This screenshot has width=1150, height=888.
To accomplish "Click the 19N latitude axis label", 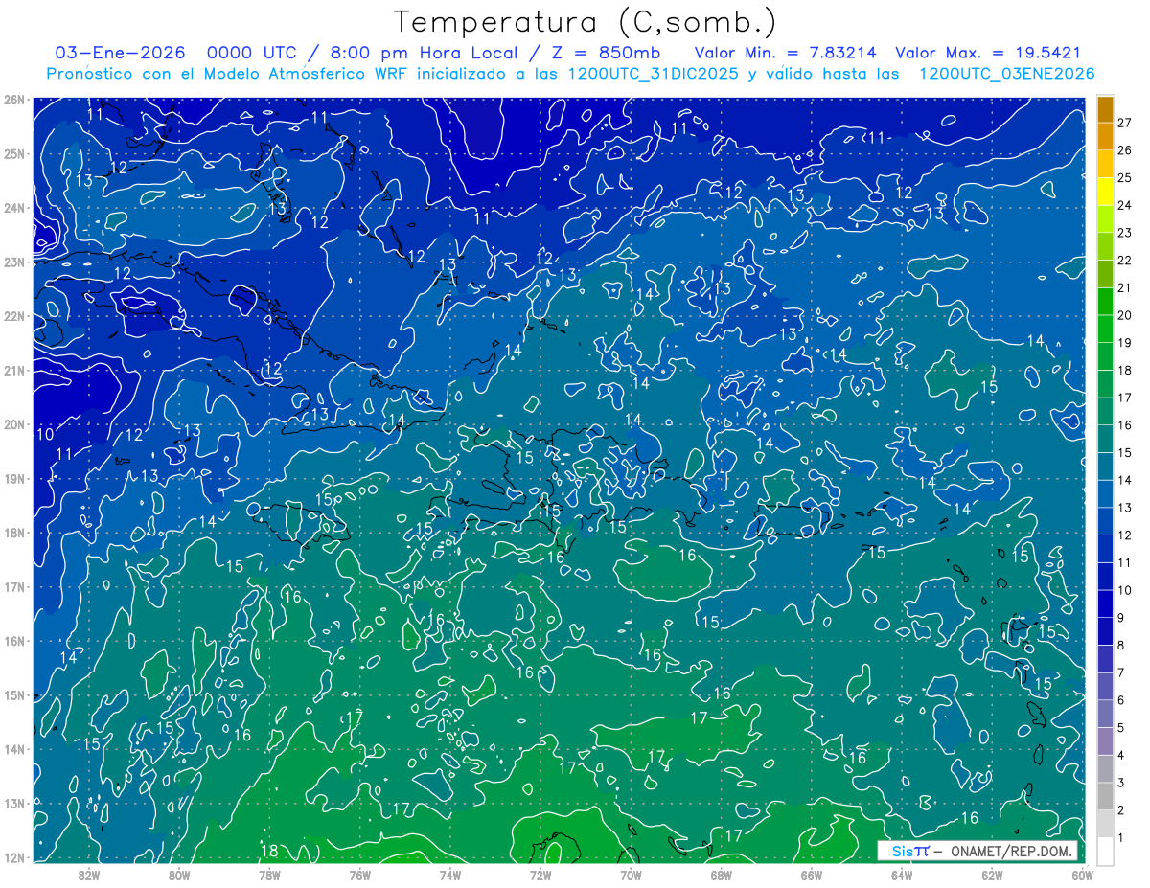I will point(13,478).
